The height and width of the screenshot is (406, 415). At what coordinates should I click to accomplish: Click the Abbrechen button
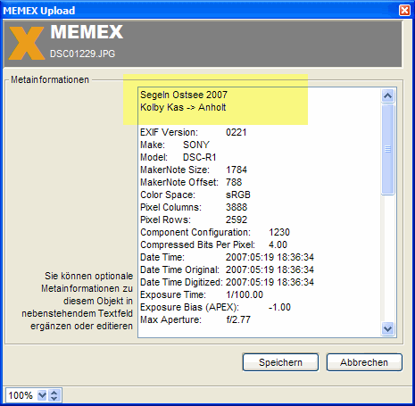point(364,362)
